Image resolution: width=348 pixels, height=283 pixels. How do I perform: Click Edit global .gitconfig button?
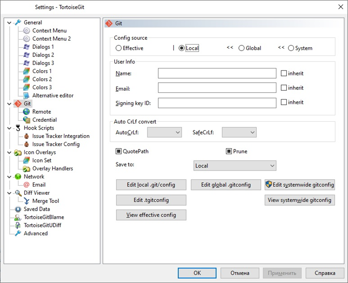coord(226,185)
